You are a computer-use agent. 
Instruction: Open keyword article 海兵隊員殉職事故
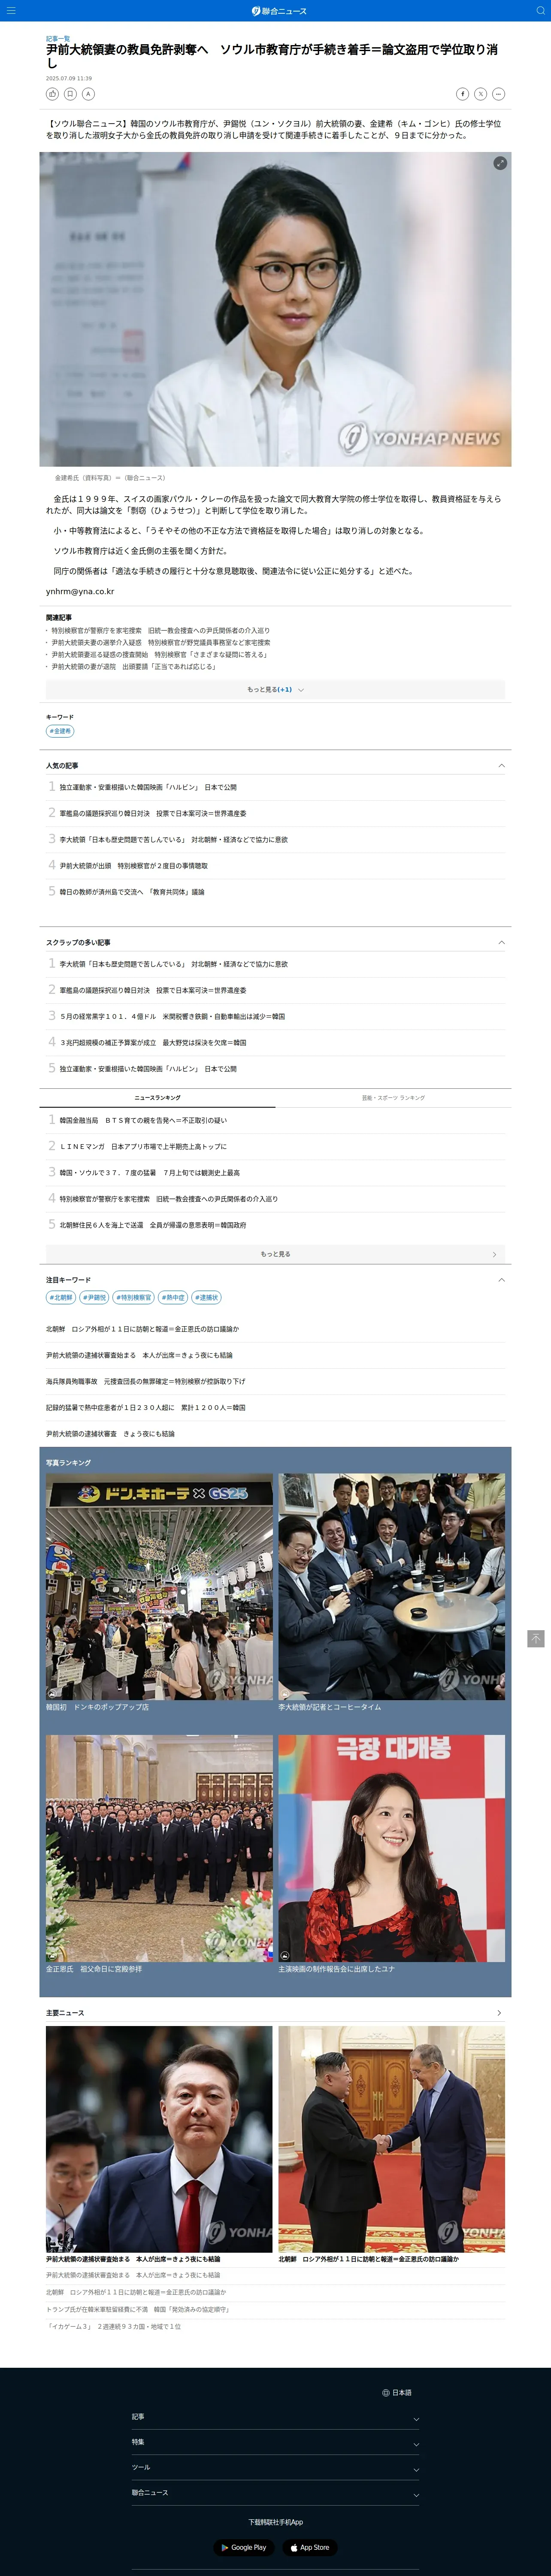pyautogui.click(x=145, y=1381)
